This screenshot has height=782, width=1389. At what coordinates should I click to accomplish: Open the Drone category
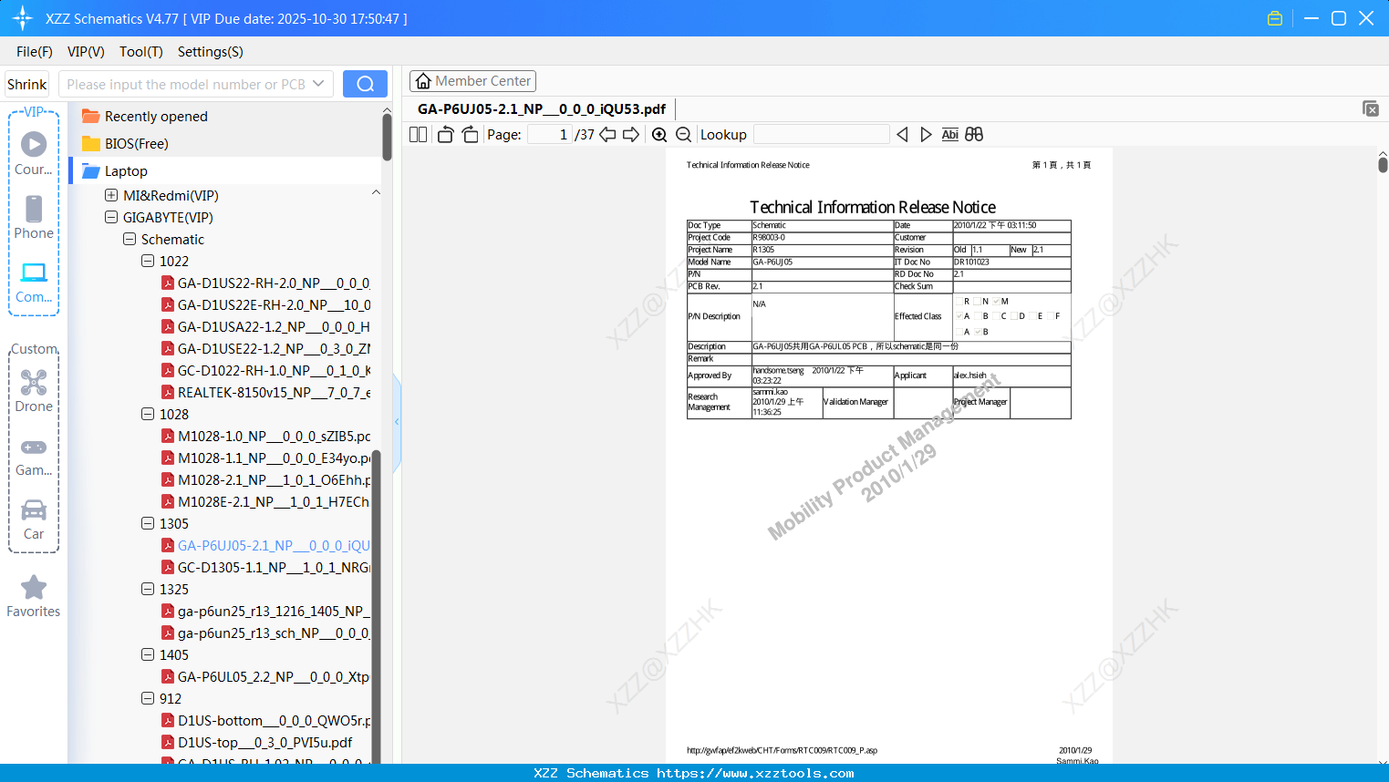tap(34, 390)
